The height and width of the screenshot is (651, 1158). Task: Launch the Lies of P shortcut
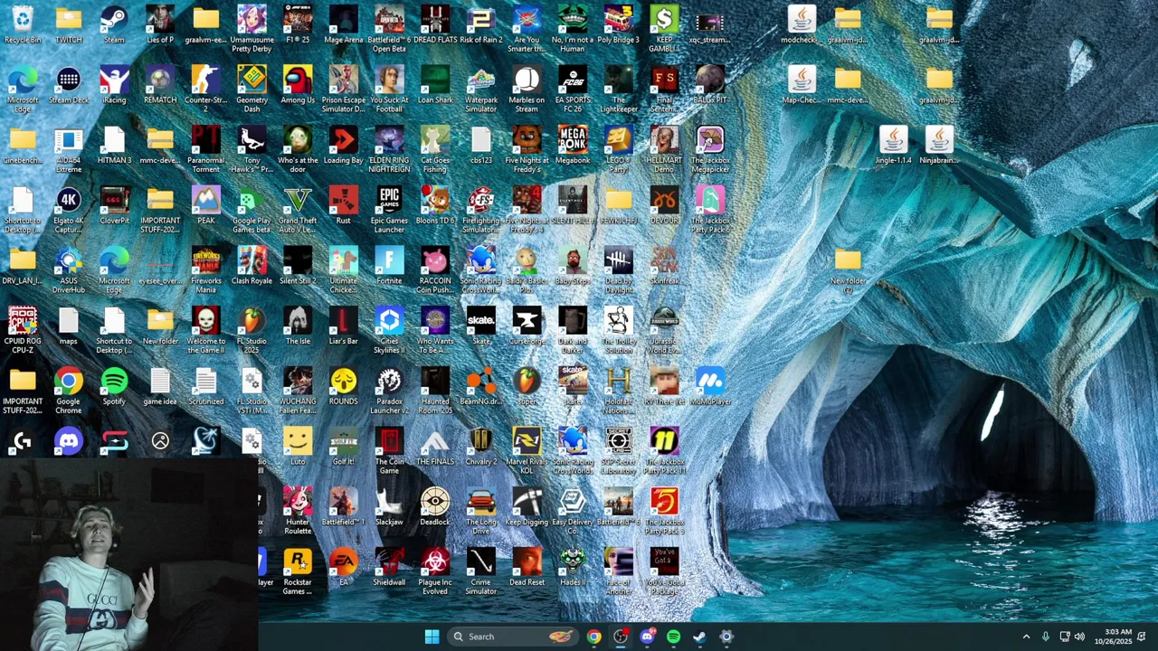(160, 24)
